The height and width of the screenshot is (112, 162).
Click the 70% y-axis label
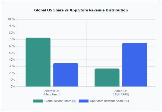point(12,39)
